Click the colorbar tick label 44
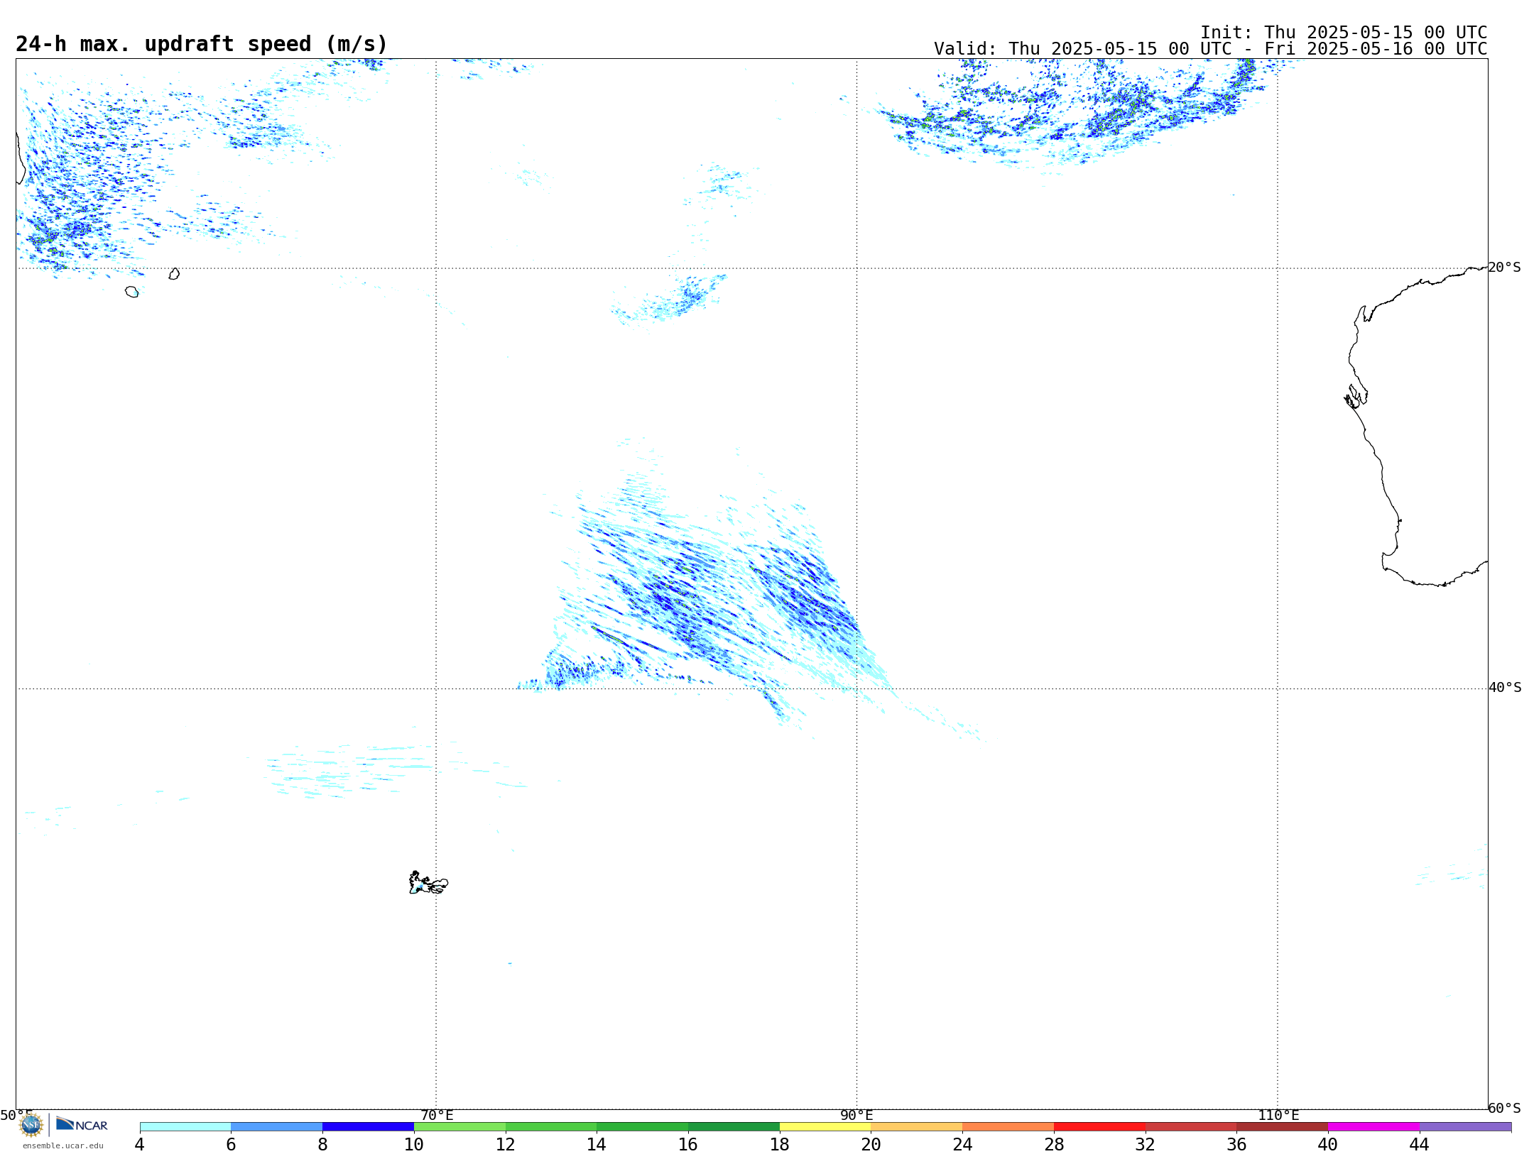Image resolution: width=1534 pixels, height=1154 pixels. tap(1420, 1145)
